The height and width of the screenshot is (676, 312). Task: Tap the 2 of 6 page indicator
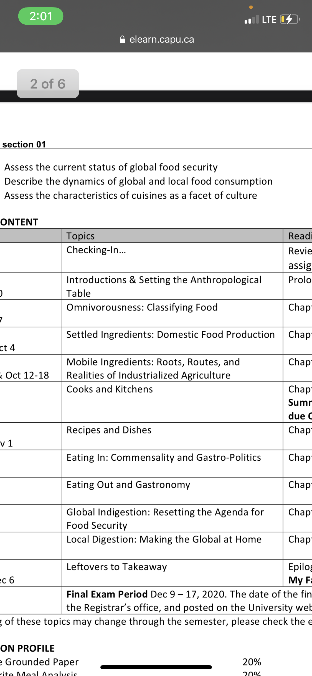pyautogui.click(x=48, y=84)
